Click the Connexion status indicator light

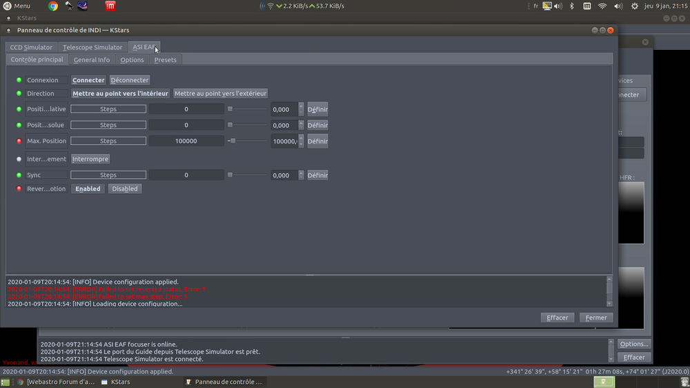click(19, 79)
